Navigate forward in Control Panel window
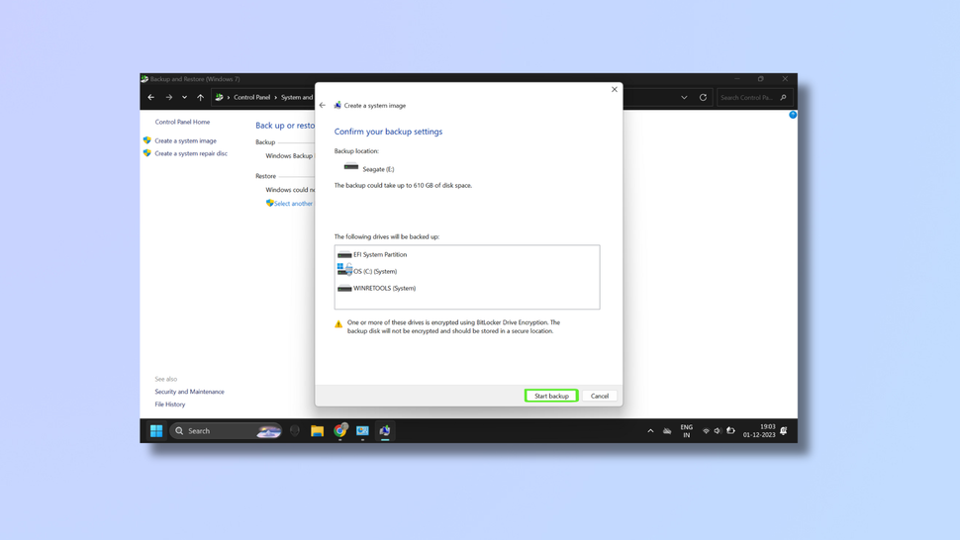Screen dimensions: 960x540 [x=169, y=97]
